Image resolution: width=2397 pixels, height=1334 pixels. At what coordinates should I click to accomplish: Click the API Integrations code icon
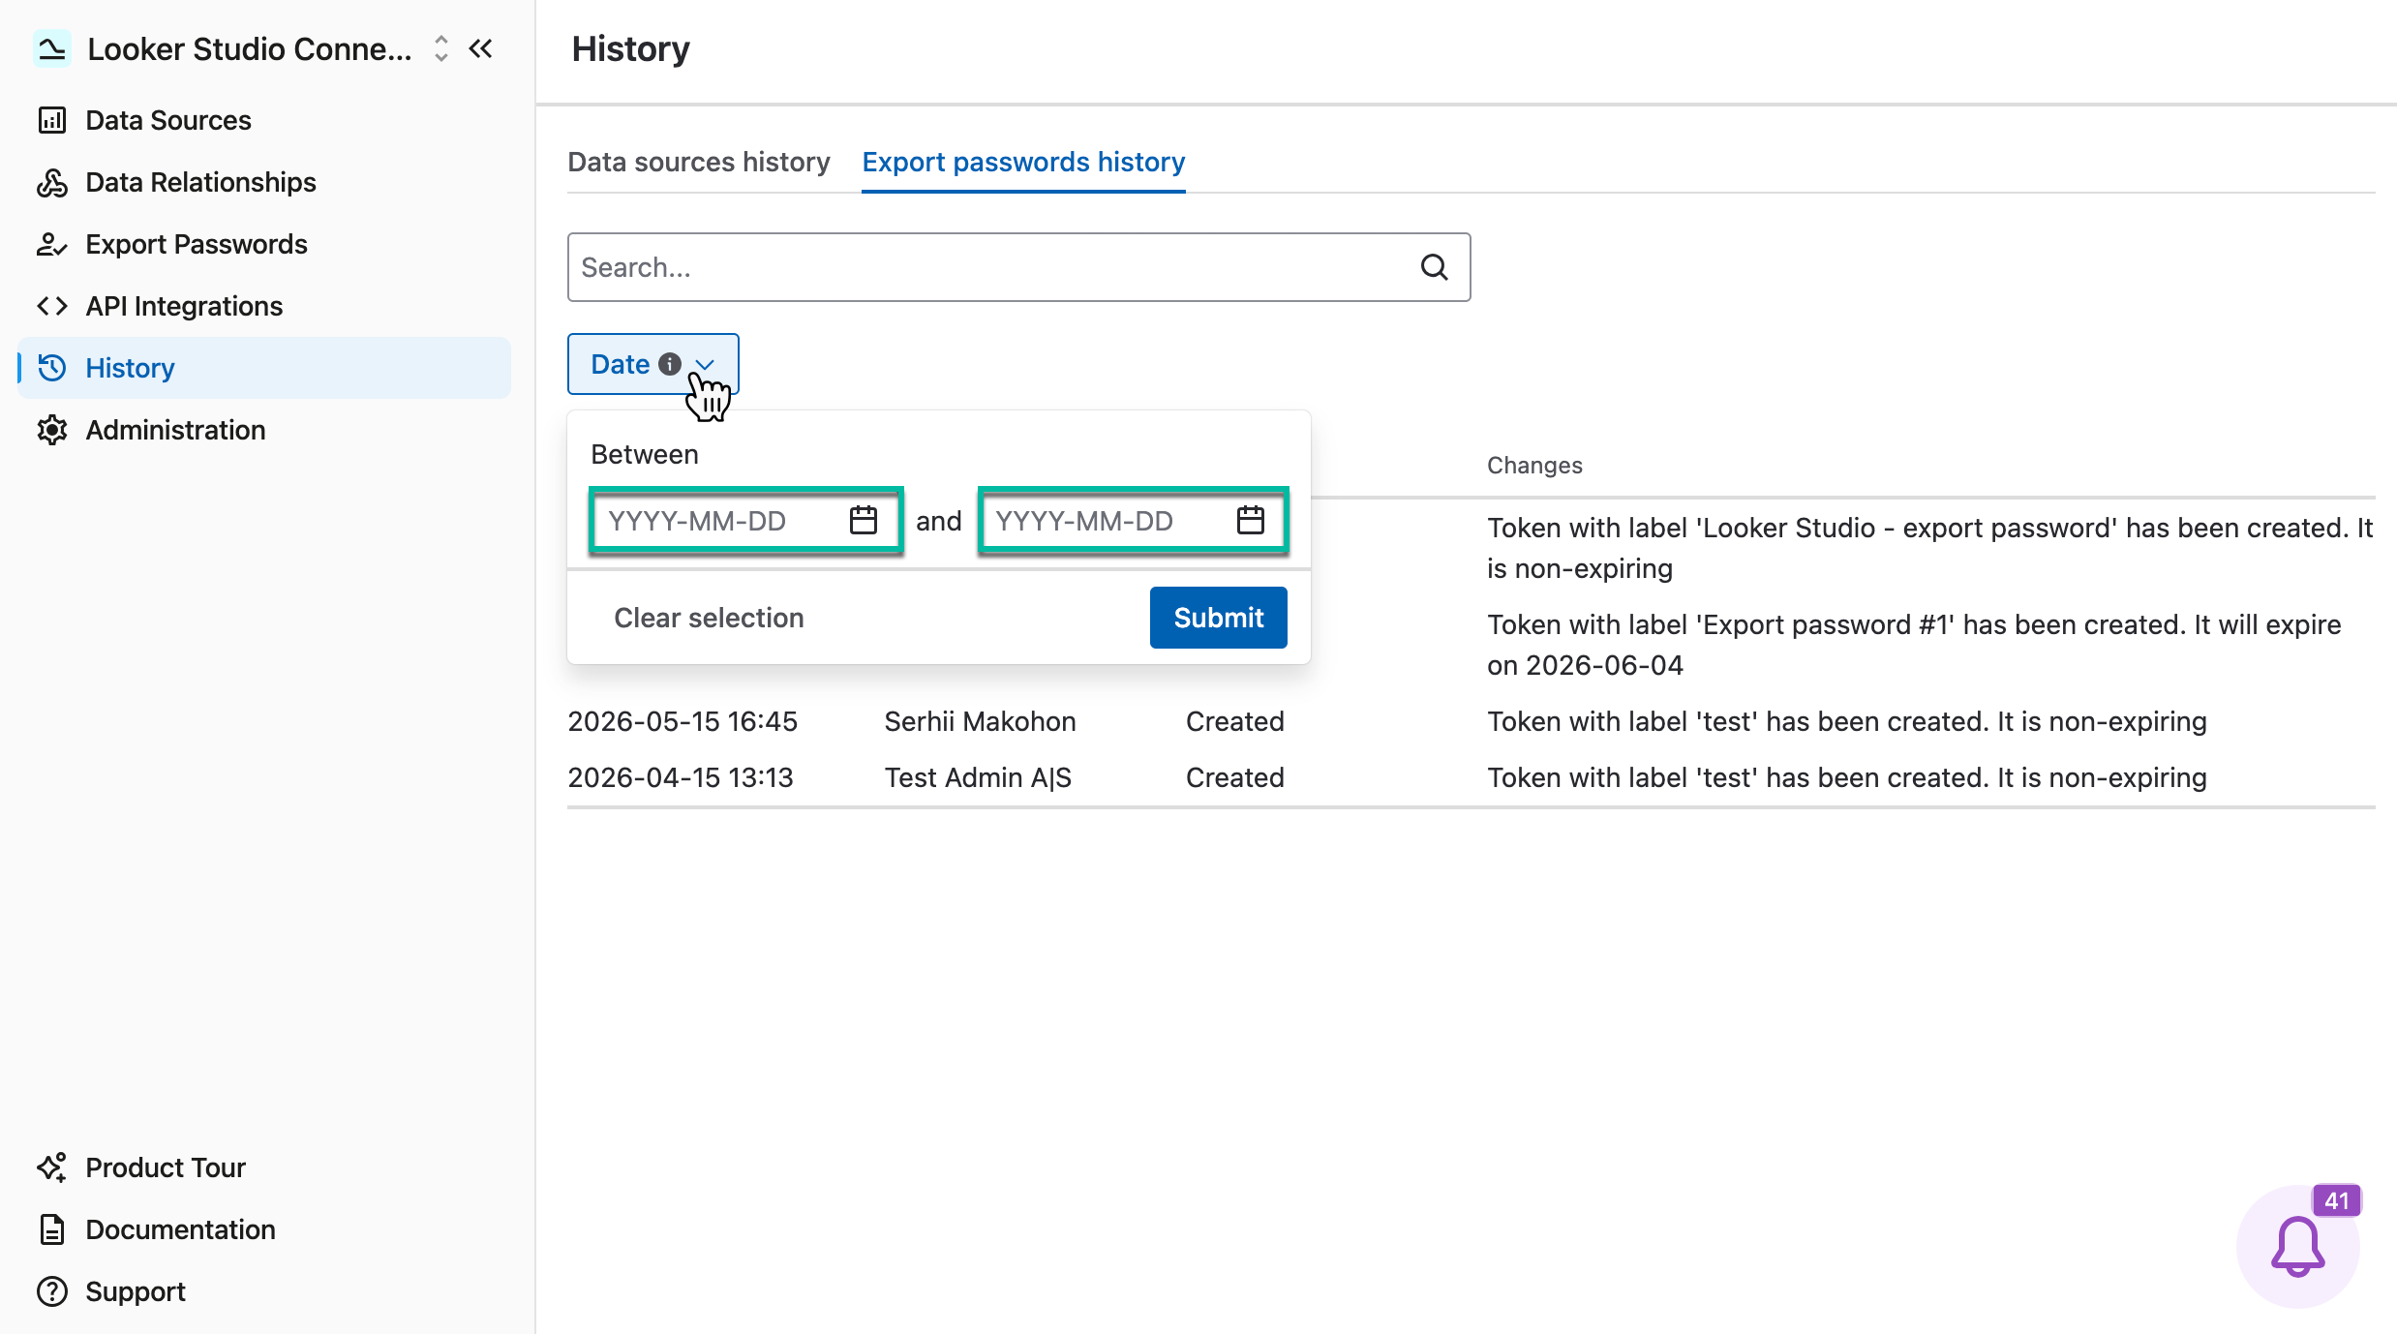pos(52,306)
